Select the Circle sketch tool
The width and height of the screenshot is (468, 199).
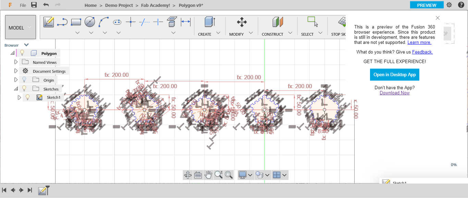tap(90, 22)
